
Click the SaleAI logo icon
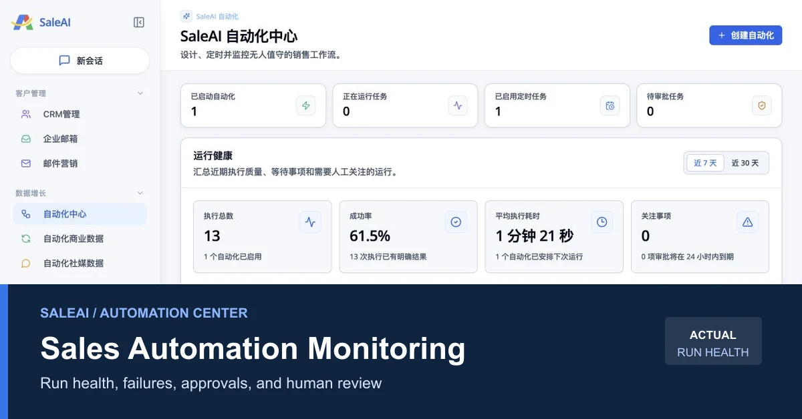(22, 22)
